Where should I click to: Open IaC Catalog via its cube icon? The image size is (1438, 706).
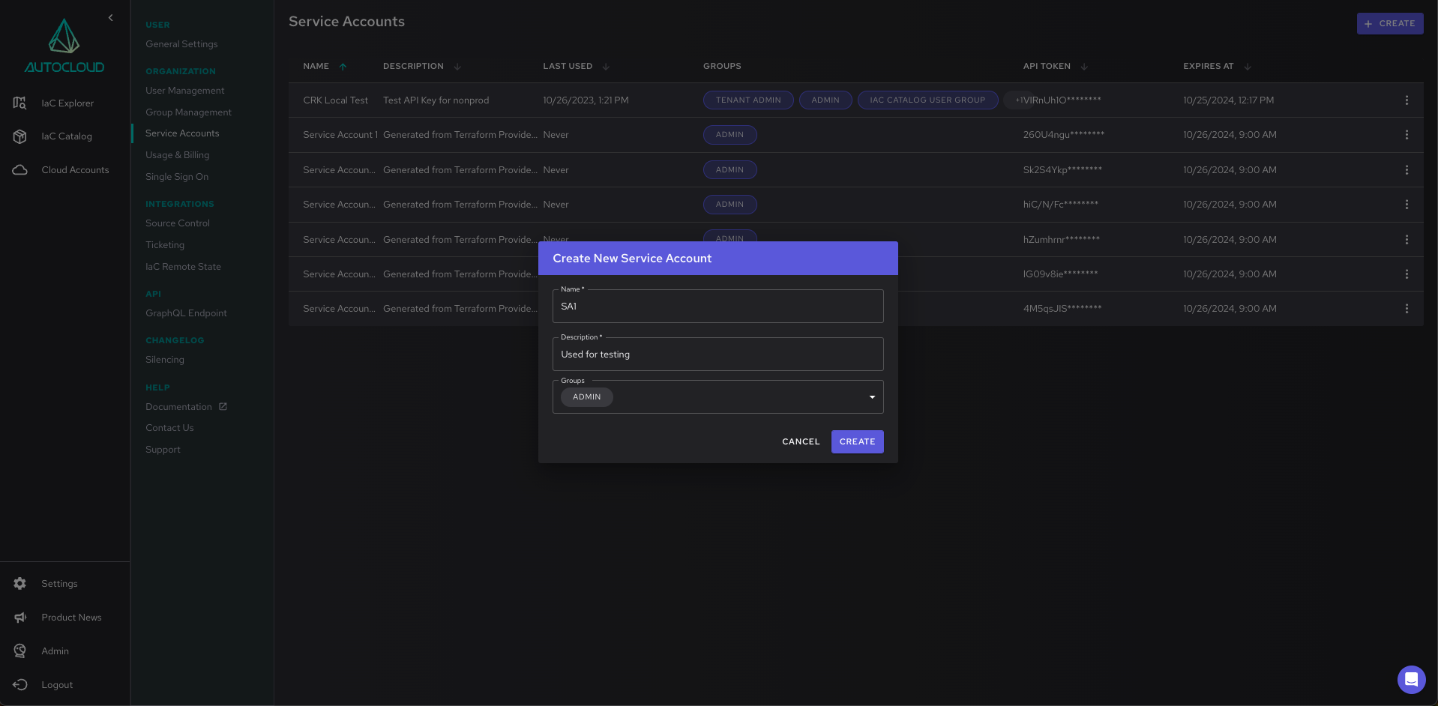20,136
